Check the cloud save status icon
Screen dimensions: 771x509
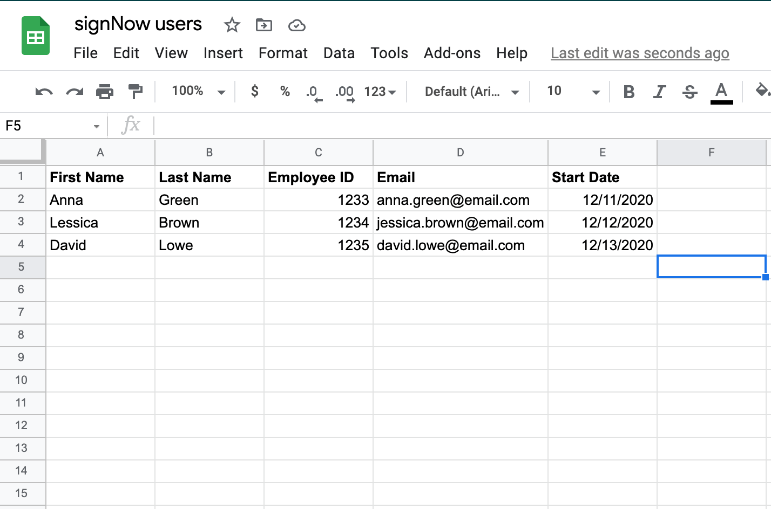296,25
